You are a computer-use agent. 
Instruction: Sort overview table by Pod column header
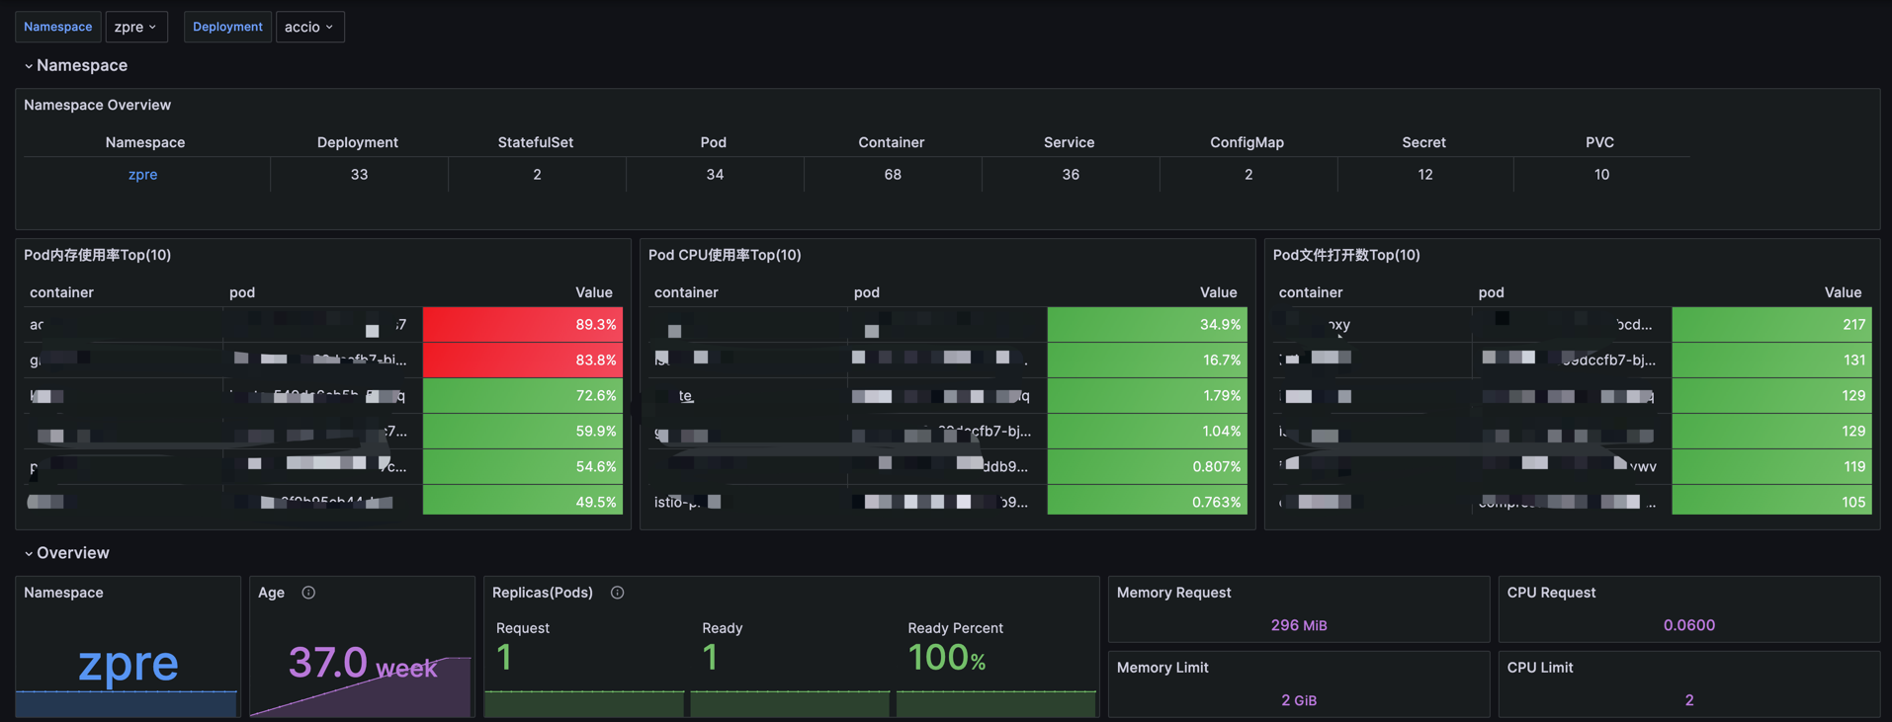[714, 142]
